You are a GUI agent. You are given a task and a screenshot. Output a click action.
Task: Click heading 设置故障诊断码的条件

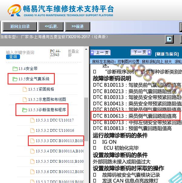click(x=120, y=155)
